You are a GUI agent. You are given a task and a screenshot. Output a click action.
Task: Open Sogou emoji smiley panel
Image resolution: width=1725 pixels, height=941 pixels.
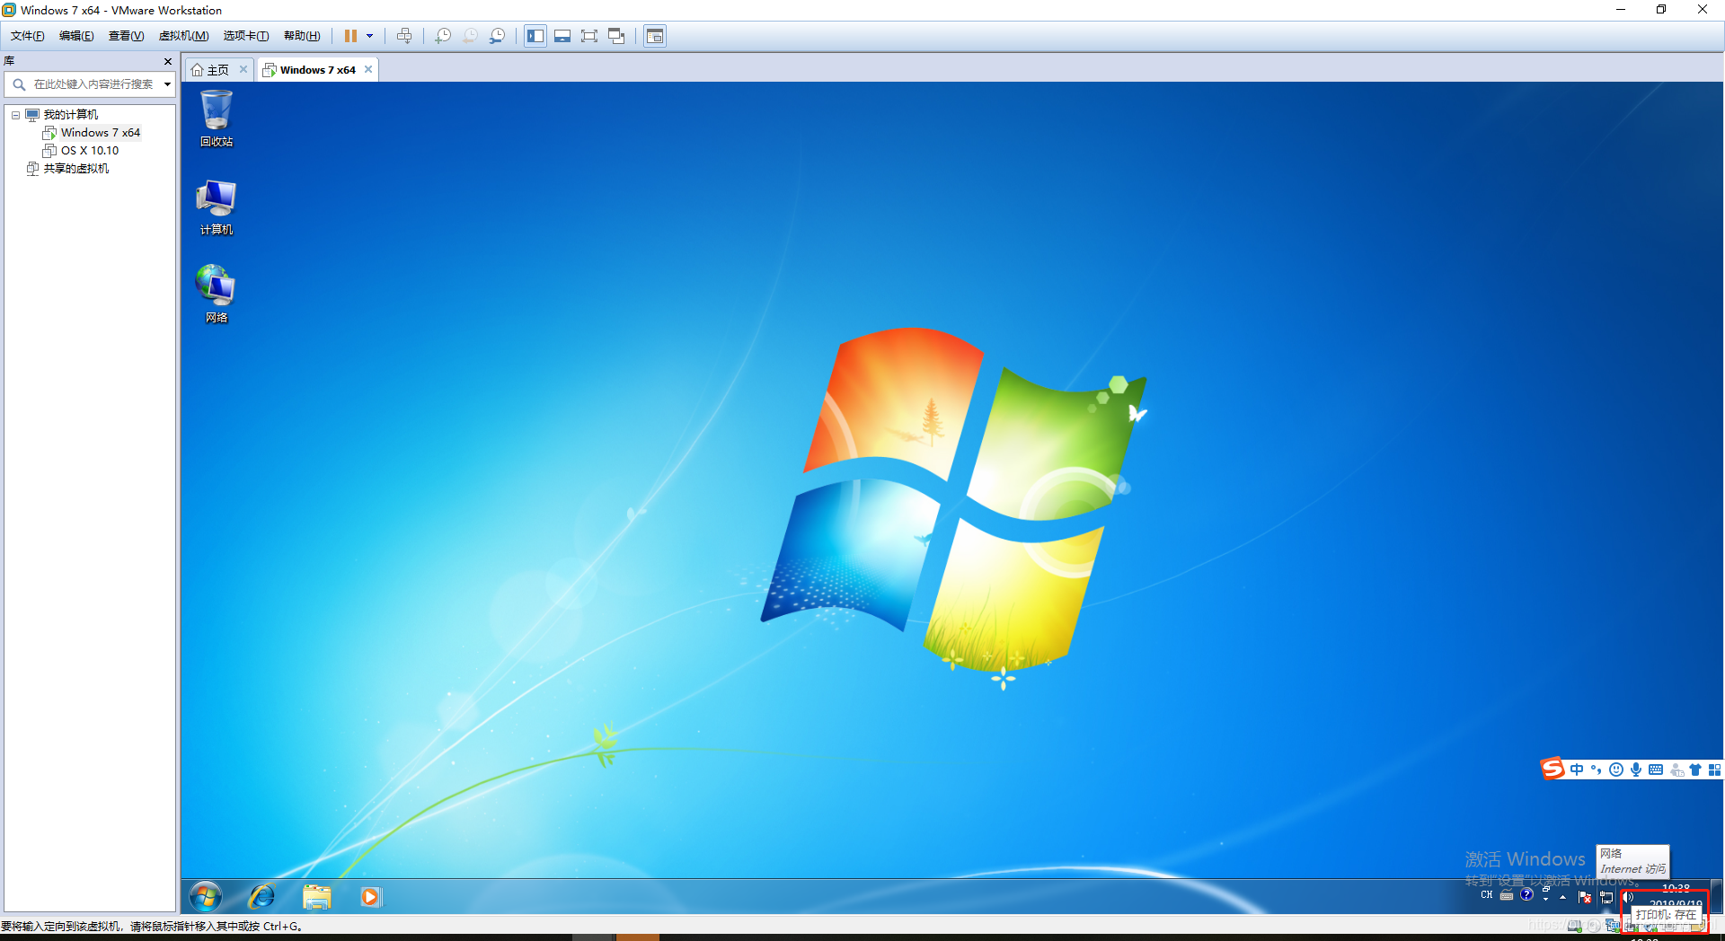(x=1616, y=770)
